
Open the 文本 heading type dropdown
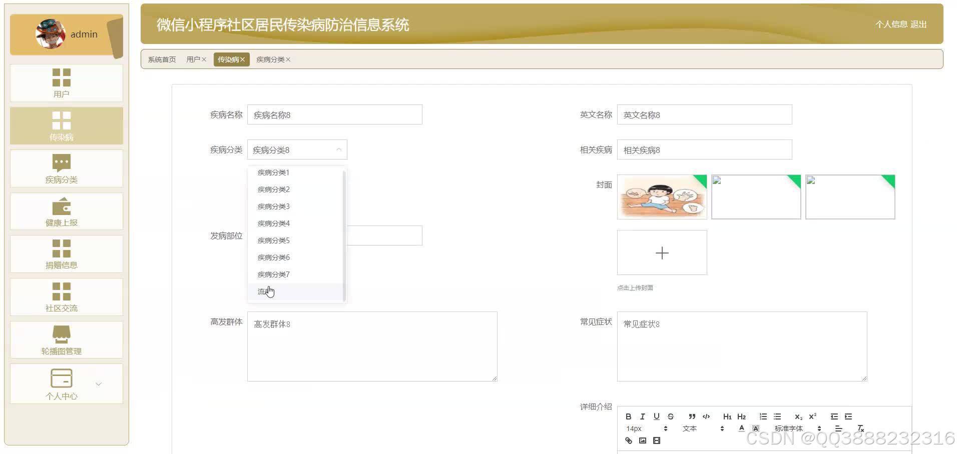703,428
